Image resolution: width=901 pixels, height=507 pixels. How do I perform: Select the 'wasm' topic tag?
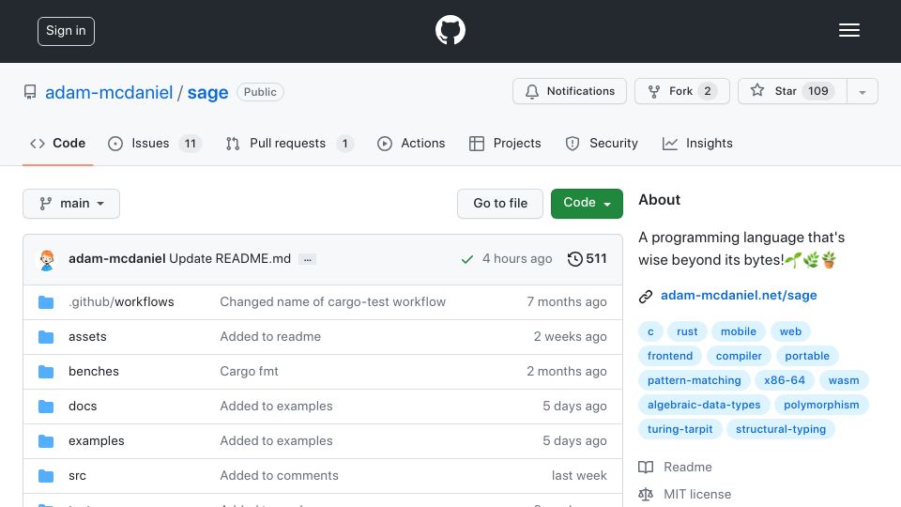pos(844,380)
